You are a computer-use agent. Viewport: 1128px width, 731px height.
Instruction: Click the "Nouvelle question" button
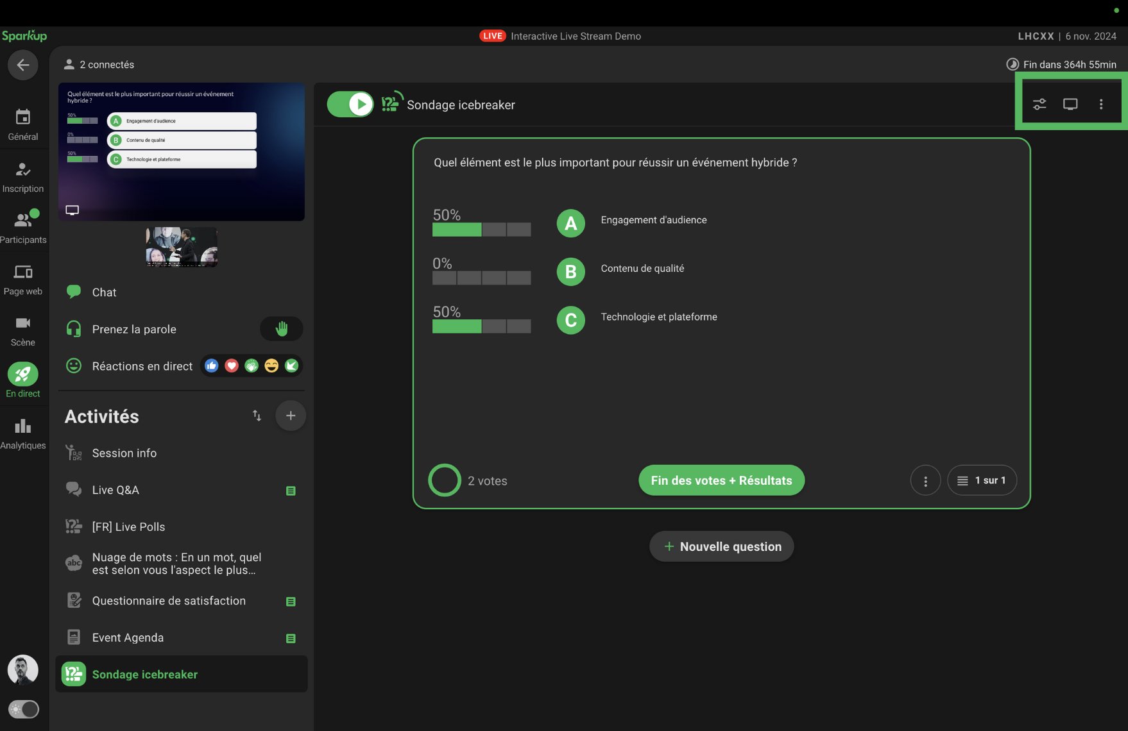pyautogui.click(x=721, y=546)
